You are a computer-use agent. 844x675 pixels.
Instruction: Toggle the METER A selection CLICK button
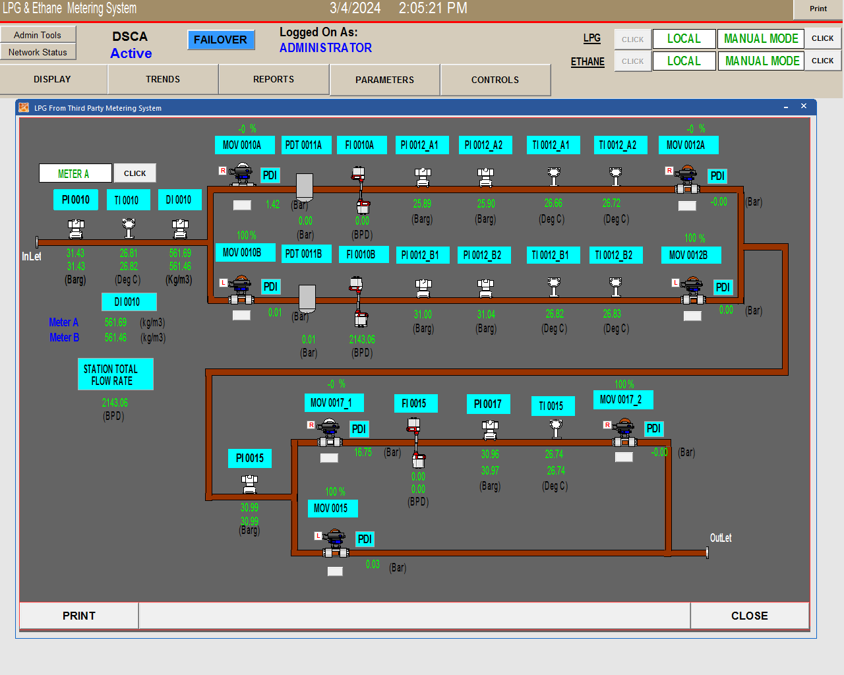135,173
